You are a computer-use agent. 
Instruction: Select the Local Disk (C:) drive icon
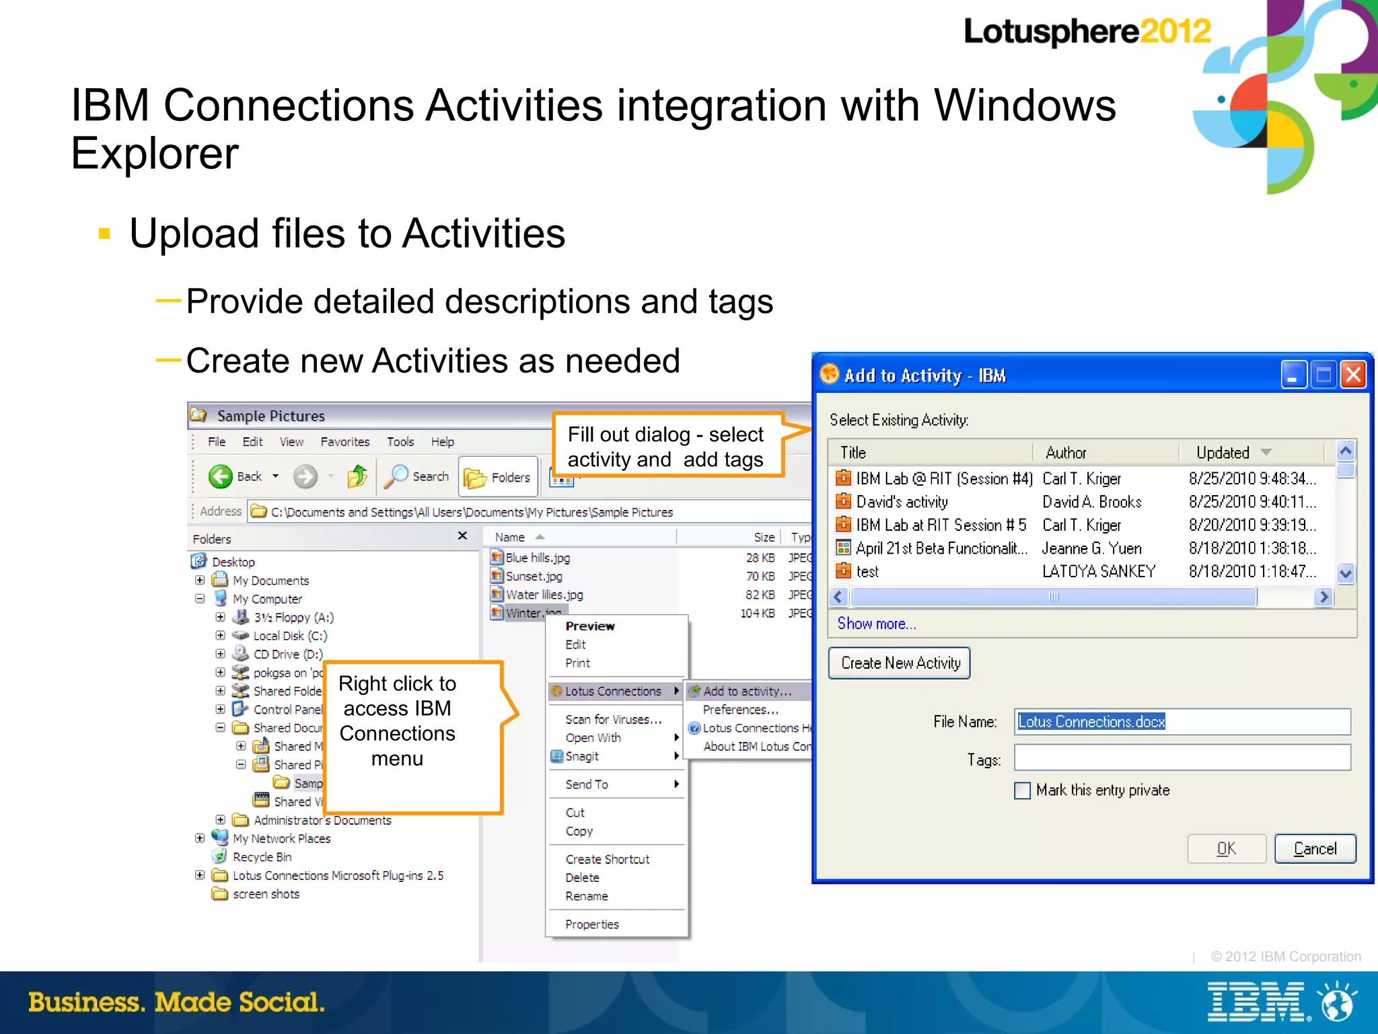tap(240, 635)
